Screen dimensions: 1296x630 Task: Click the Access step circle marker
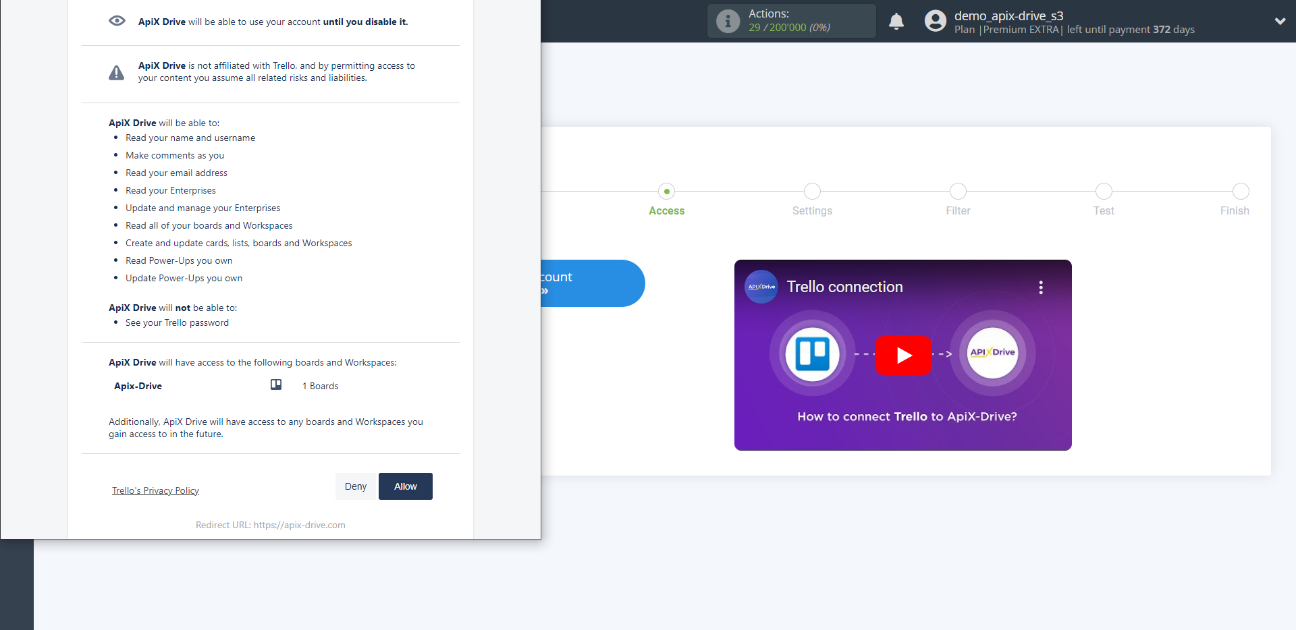666,192
